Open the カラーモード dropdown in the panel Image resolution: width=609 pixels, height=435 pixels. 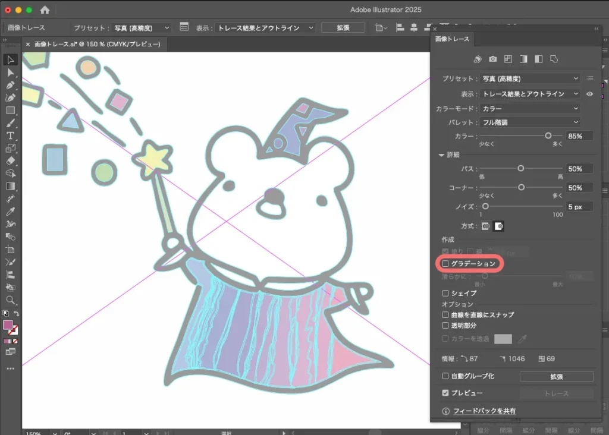530,109
